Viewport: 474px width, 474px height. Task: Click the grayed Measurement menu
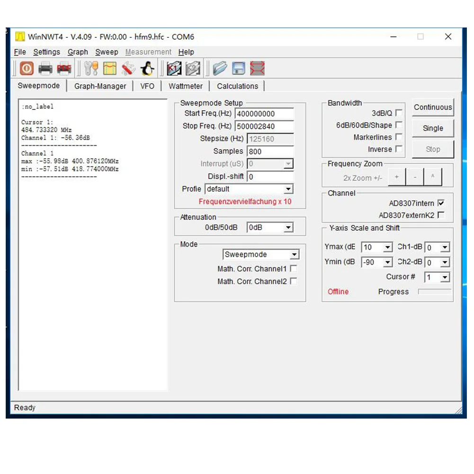pos(148,52)
